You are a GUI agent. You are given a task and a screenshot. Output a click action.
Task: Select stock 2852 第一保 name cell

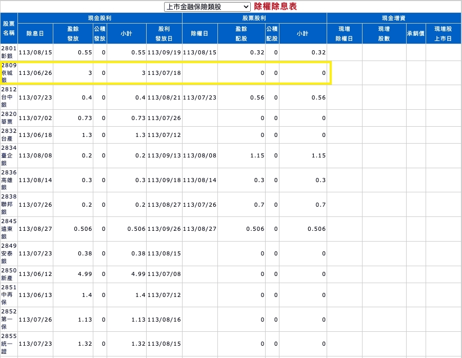pyautogui.click(x=9, y=320)
